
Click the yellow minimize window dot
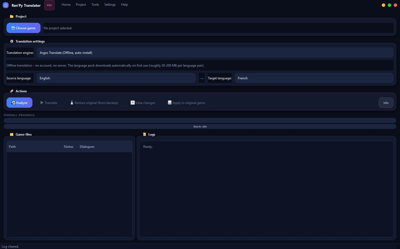(384, 5)
